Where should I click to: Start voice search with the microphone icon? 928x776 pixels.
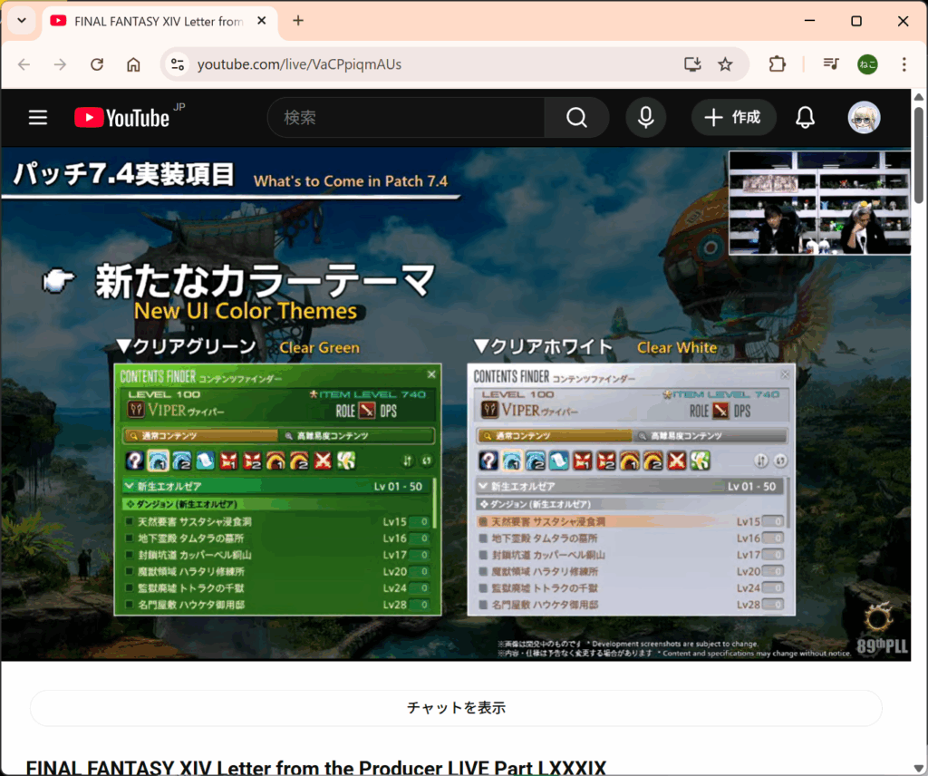[645, 118]
